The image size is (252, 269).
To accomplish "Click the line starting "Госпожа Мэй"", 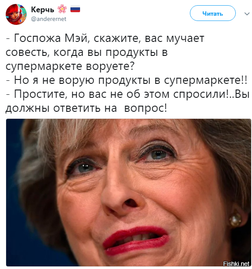I will (105, 38).
